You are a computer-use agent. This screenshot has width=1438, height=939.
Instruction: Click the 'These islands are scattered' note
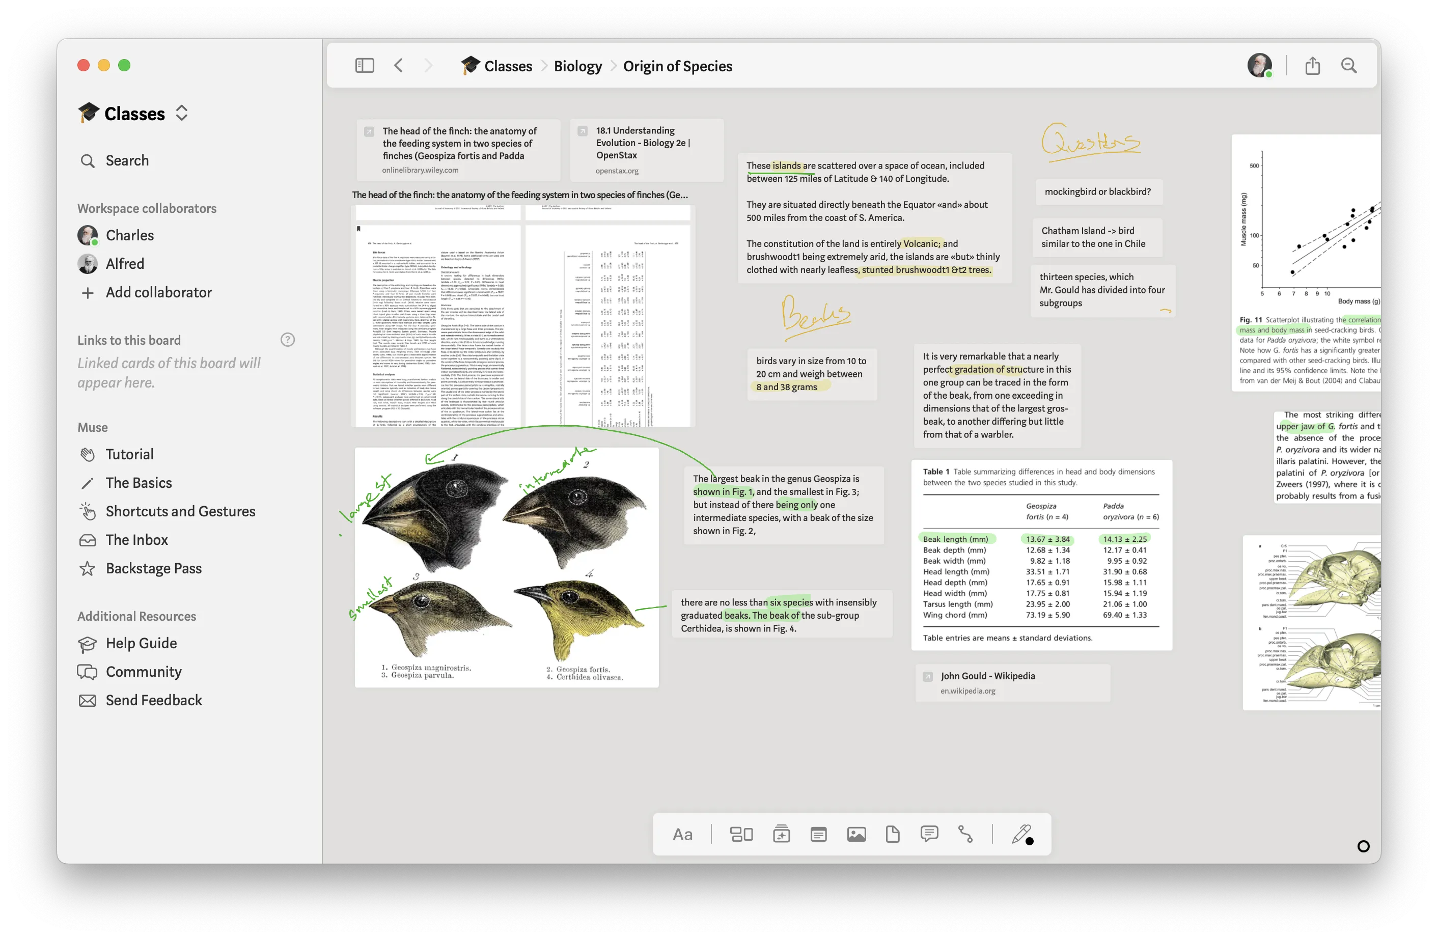point(874,217)
